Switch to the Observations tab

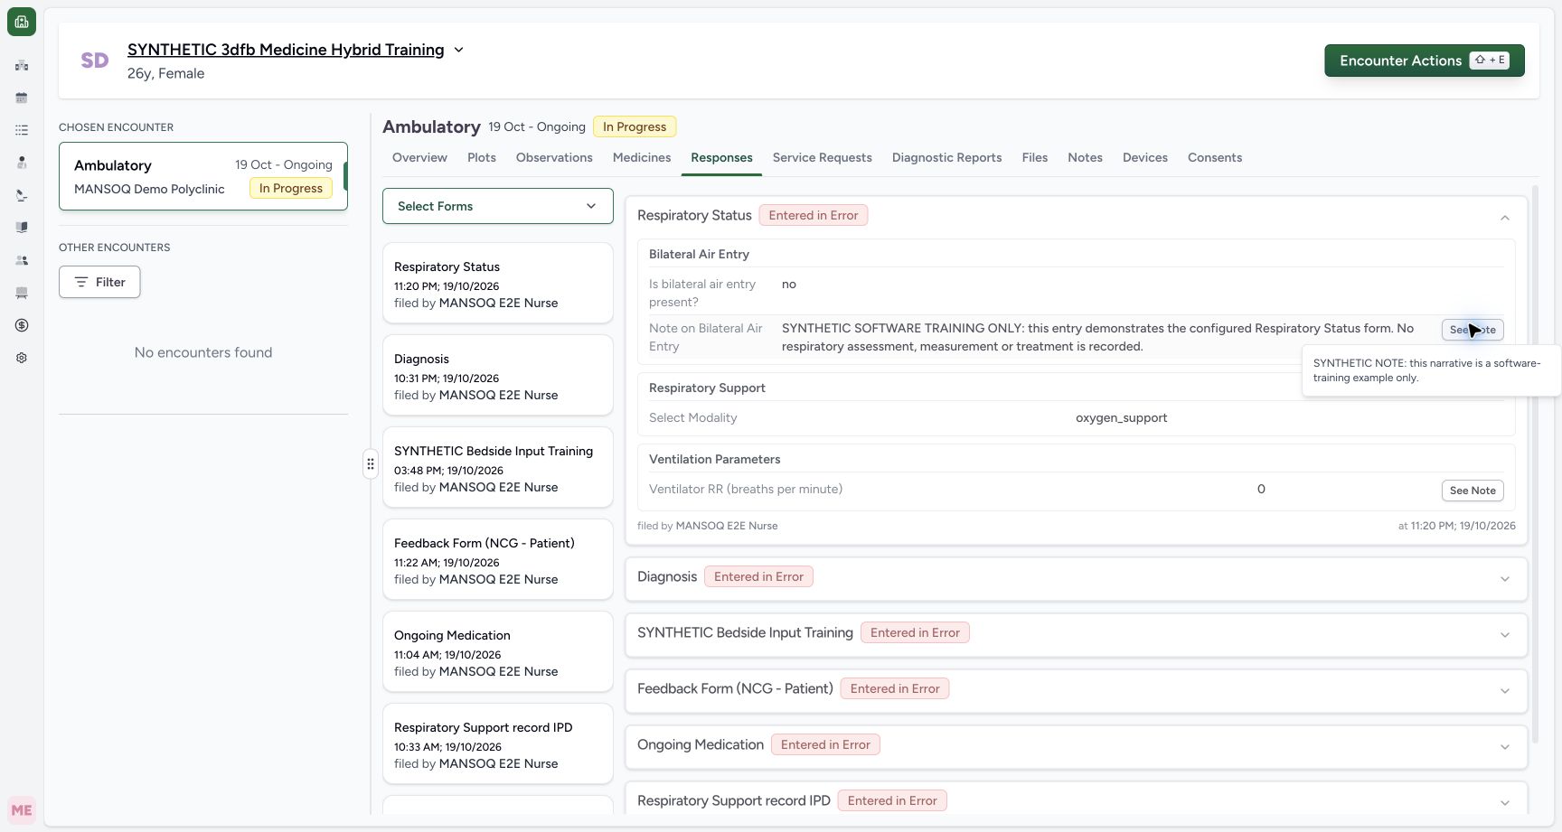tap(554, 157)
